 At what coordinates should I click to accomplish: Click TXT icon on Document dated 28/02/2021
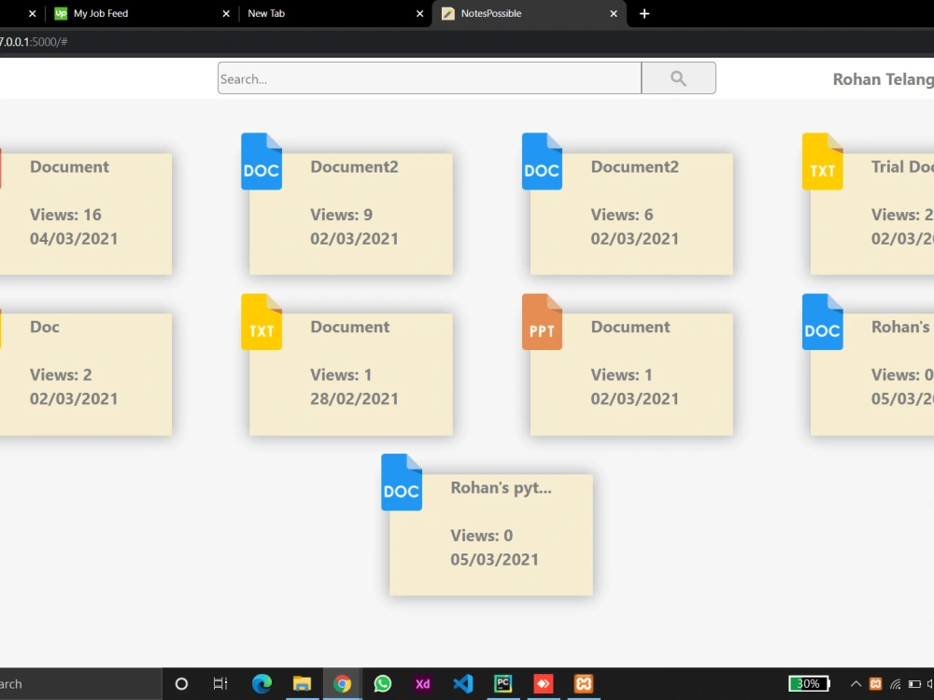(262, 322)
